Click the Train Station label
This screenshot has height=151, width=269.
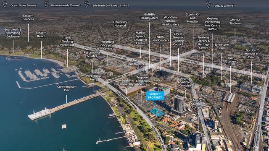pos(231,60)
